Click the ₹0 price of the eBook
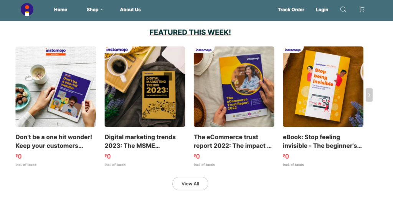The width and height of the screenshot is (393, 200). 286,157
